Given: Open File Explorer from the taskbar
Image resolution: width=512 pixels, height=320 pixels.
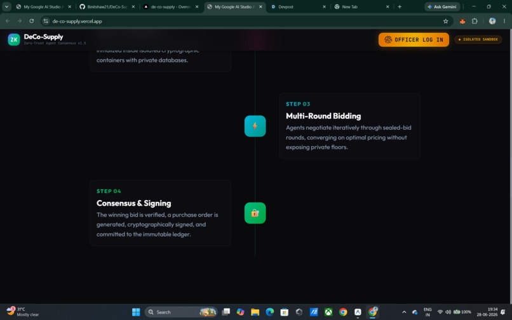Looking at the screenshot, I should pos(255,312).
